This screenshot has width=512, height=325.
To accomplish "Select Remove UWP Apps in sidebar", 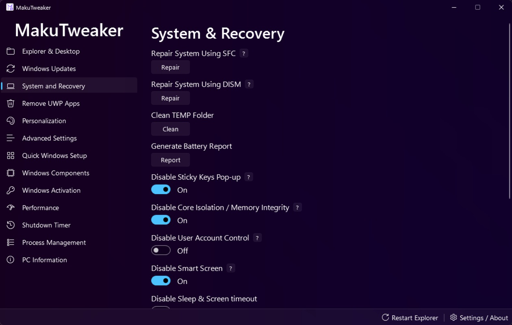I will [69, 104].
